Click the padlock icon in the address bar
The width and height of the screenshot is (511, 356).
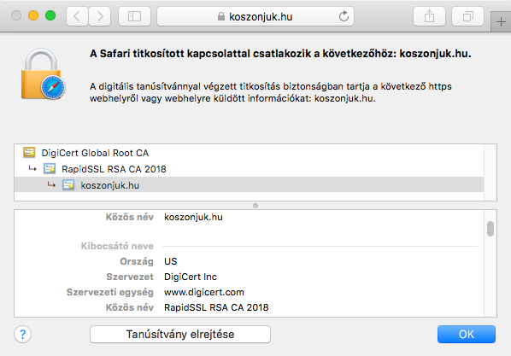pyautogui.click(x=221, y=16)
